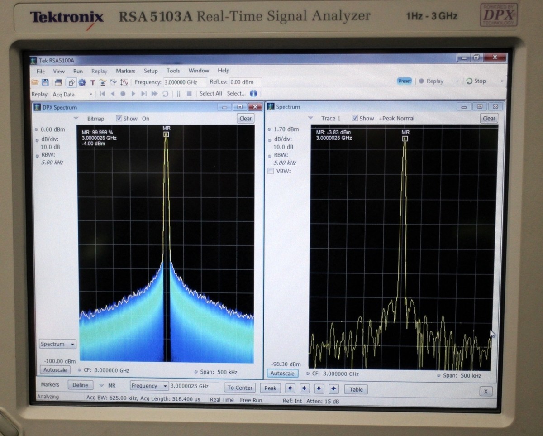
Task: Click the To Center button
Action: pos(240,388)
